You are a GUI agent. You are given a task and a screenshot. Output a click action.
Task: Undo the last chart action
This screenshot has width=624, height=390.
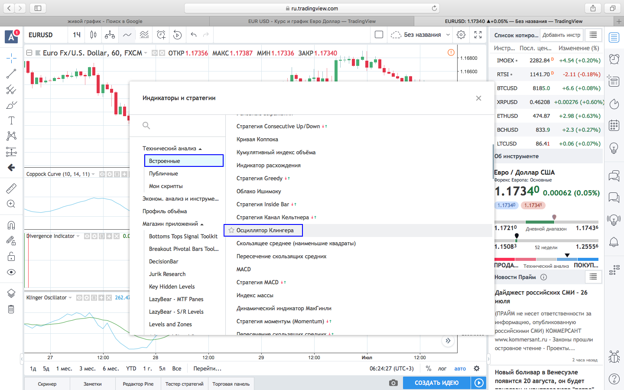click(194, 35)
